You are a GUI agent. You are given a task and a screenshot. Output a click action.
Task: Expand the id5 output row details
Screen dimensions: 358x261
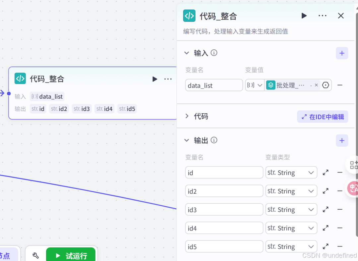click(x=326, y=246)
